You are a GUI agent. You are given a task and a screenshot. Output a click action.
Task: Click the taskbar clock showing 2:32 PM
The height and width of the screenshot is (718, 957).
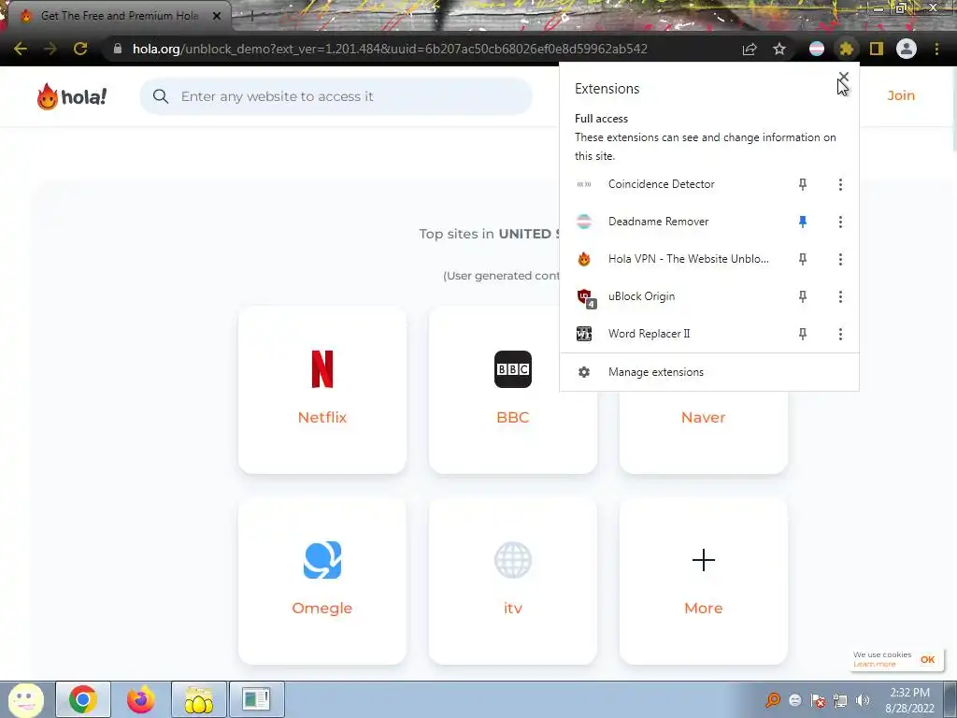(x=910, y=700)
